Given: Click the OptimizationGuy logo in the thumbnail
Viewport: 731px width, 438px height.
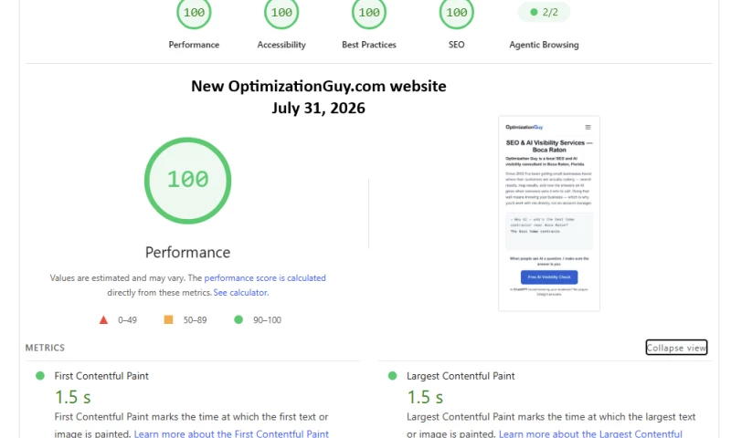Looking at the screenshot, I should (x=524, y=127).
